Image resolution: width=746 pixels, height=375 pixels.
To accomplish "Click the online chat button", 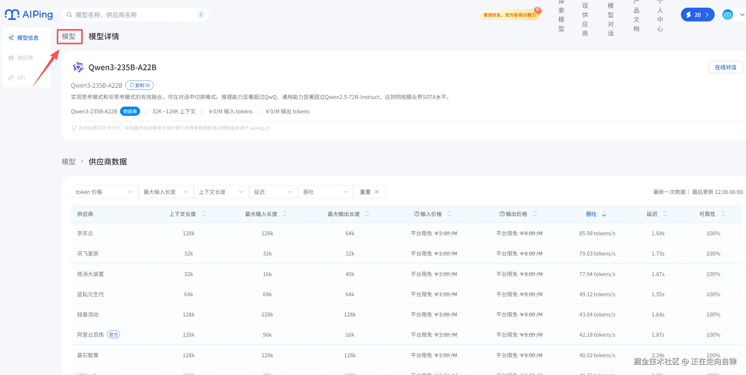I will coord(725,67).
